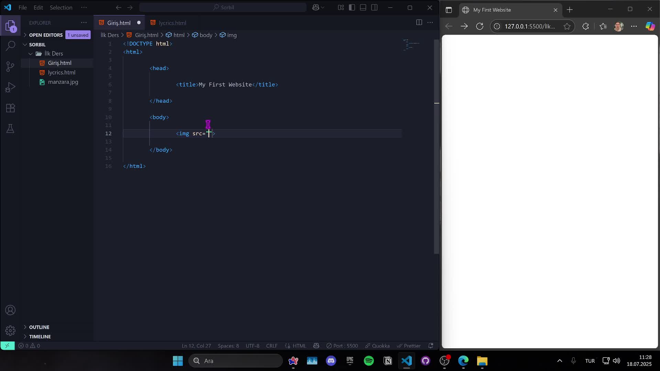Open Copilot sidebar in Edge
Screen dimensions: 660x371
(x=650, y=26)
